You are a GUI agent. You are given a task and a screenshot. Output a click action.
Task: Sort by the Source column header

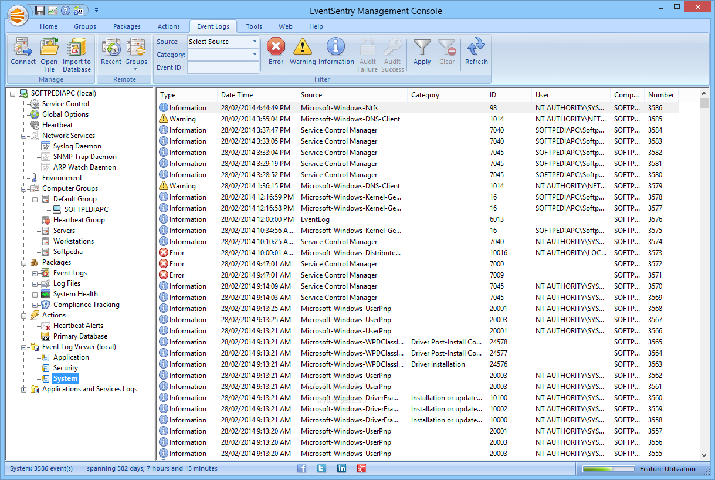click(x=352, y=95)
